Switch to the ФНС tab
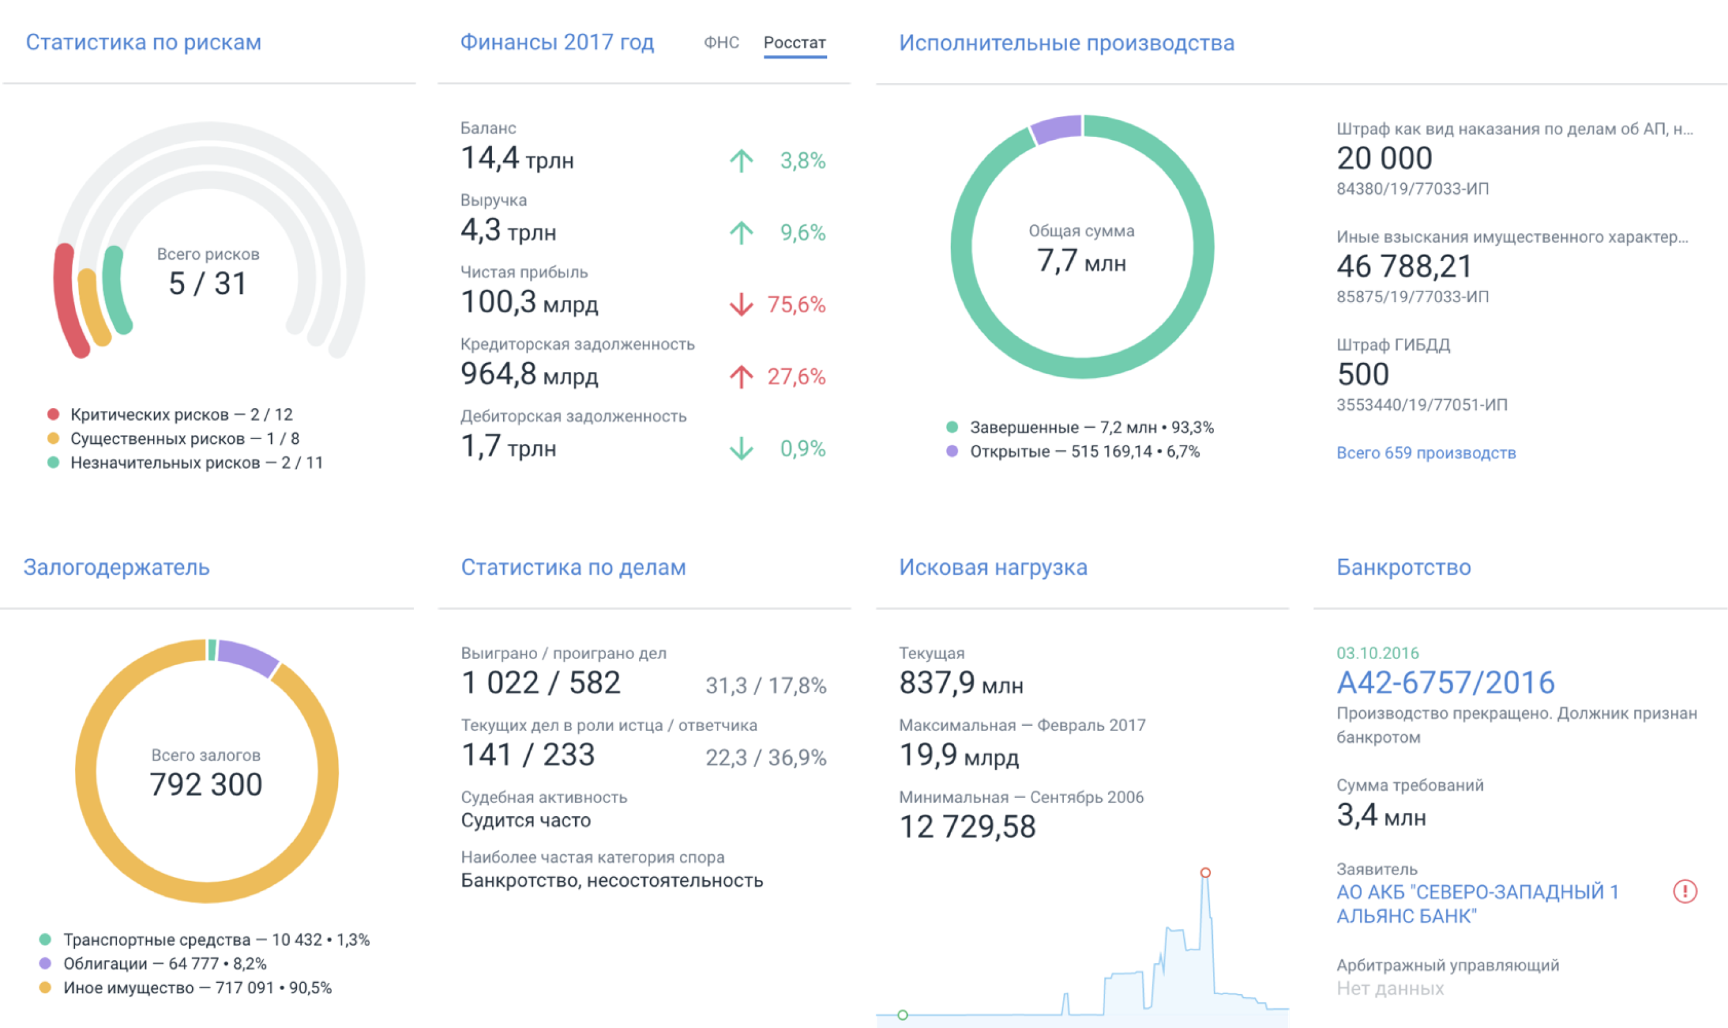The image size is (1728, 1028). pos(721,43)
